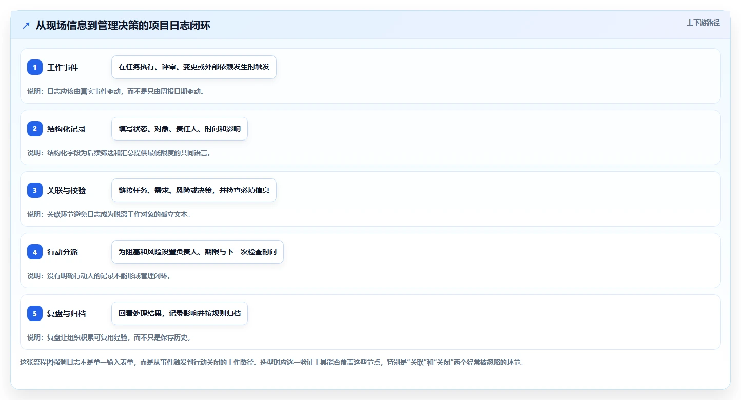Screen dimensions: 741x400
Task: Click note 关联环节避免日志成为脱离工作对象的孤立文本
Action: click(109, 214)
